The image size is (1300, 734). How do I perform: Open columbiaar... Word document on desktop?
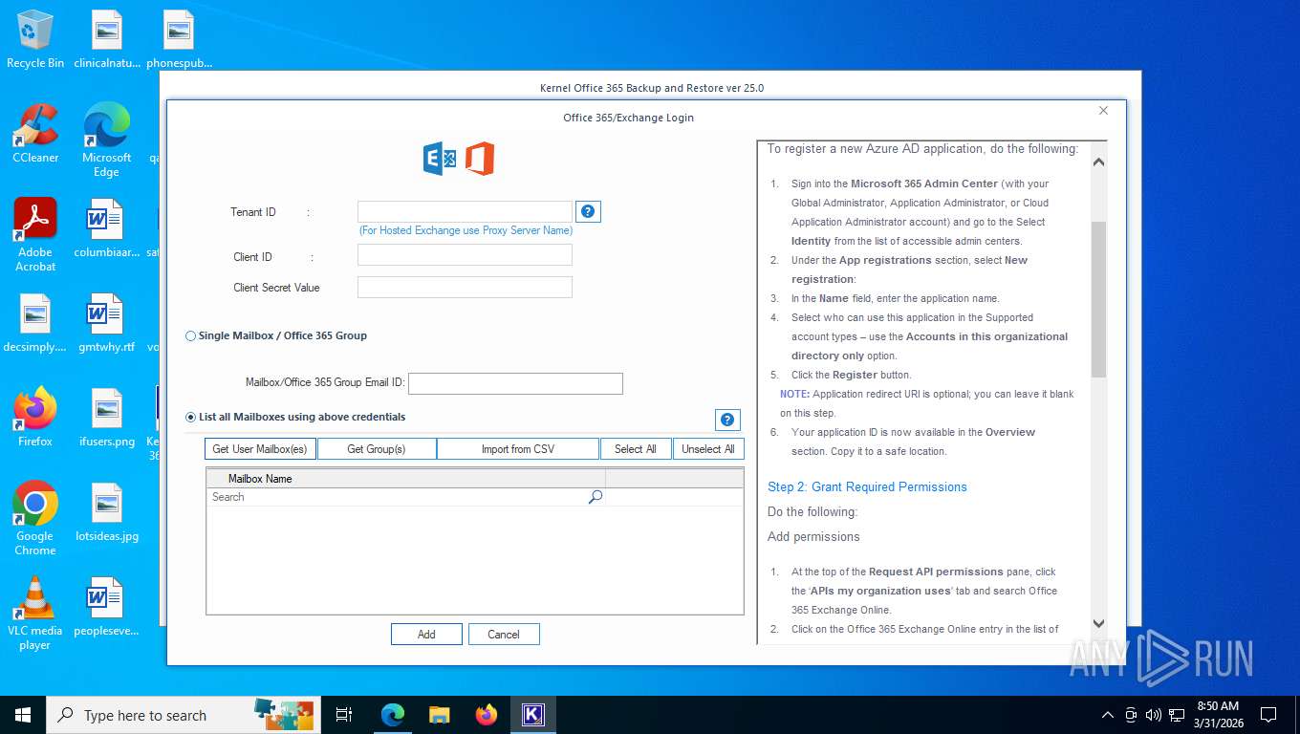coord(106,228)
